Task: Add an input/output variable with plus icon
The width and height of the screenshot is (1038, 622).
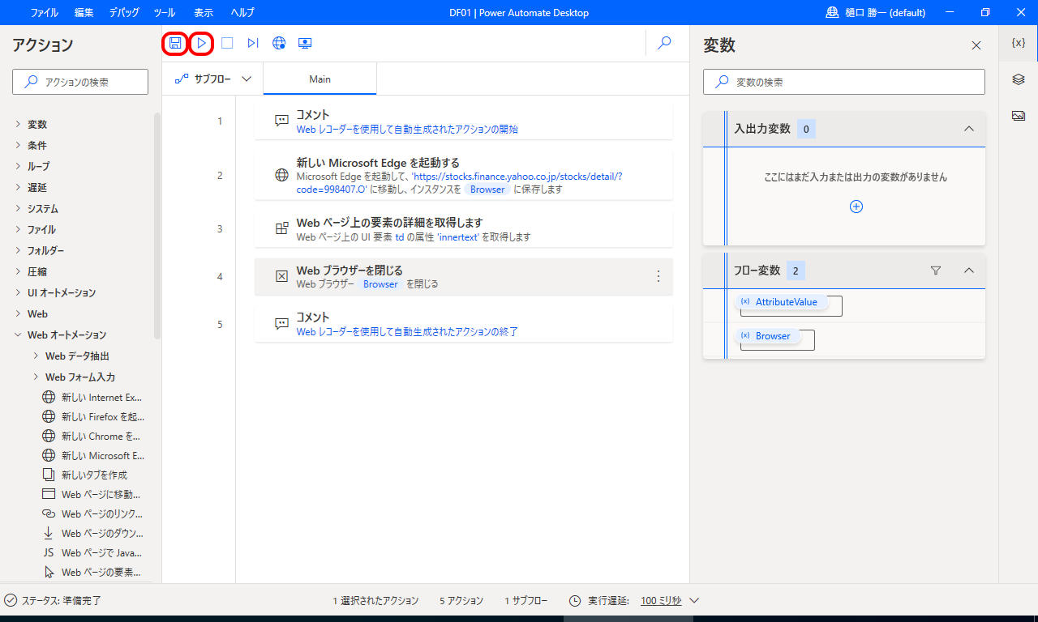Action: (x=856, y=207)
